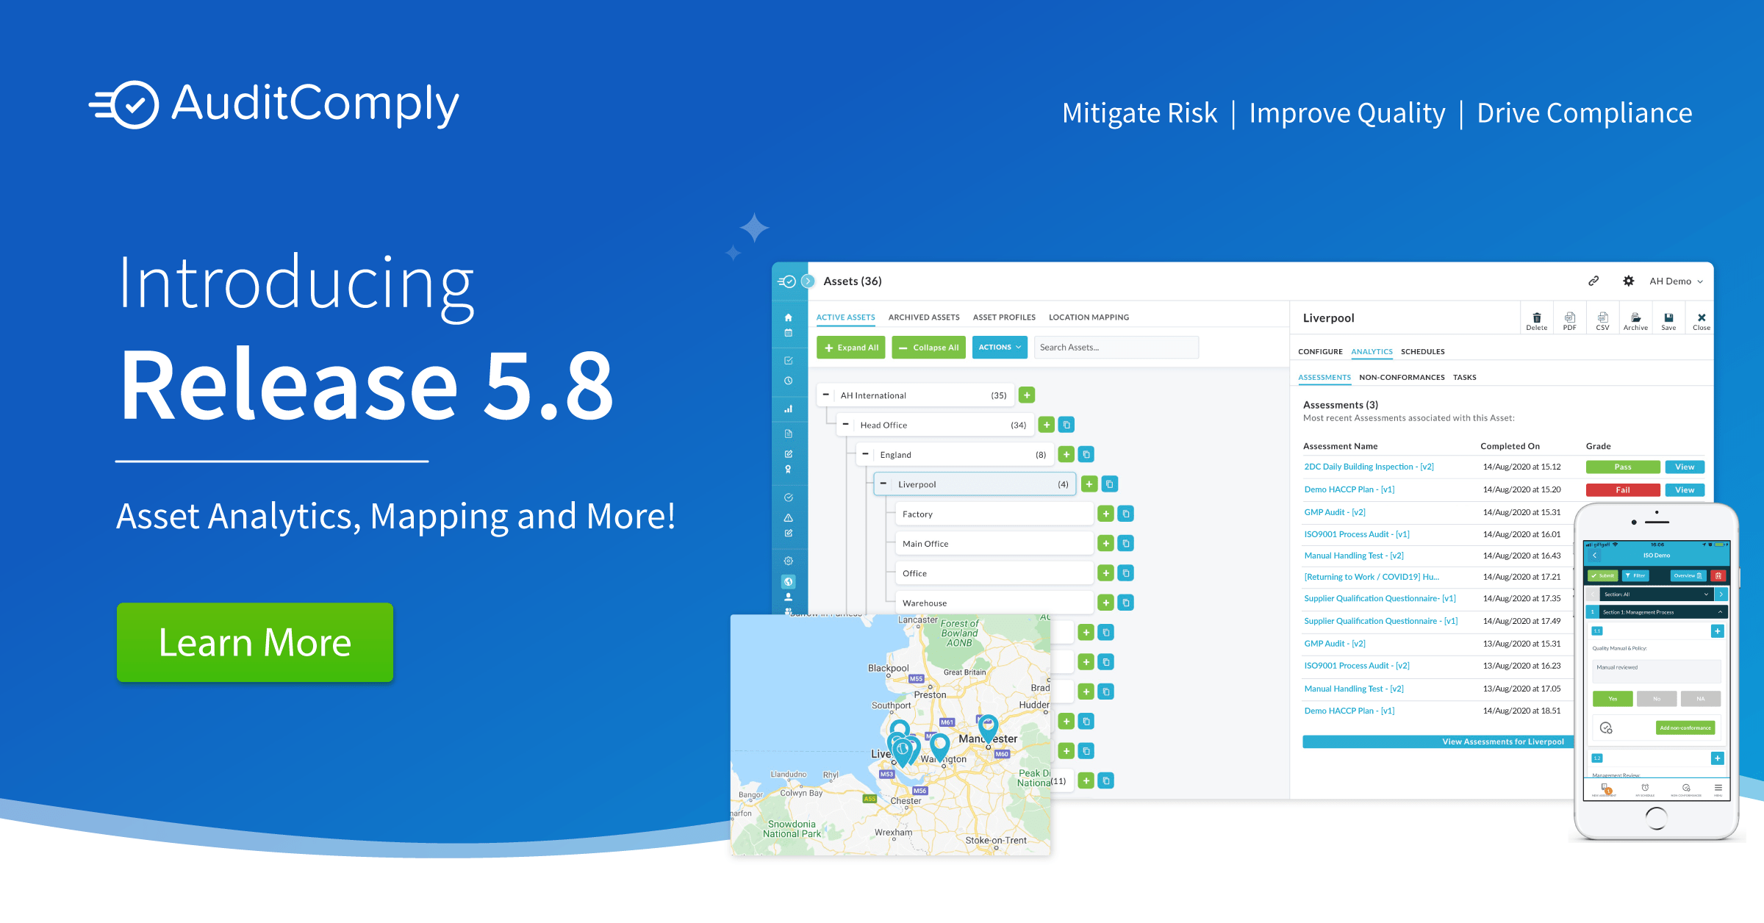Switch to the Non-Conformances sub-tab
The height and width of the screenshot is (923, 1764).
point(1402,378)
